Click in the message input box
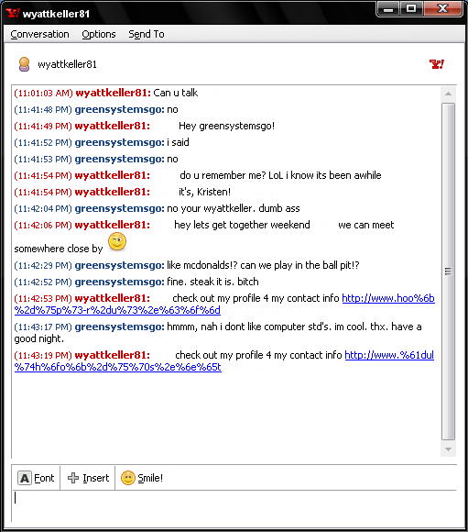Image resolution: width=468 pixels, height=532 pixels. [234, 505]
